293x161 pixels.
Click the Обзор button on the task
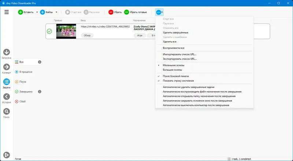tap(87, 35)
